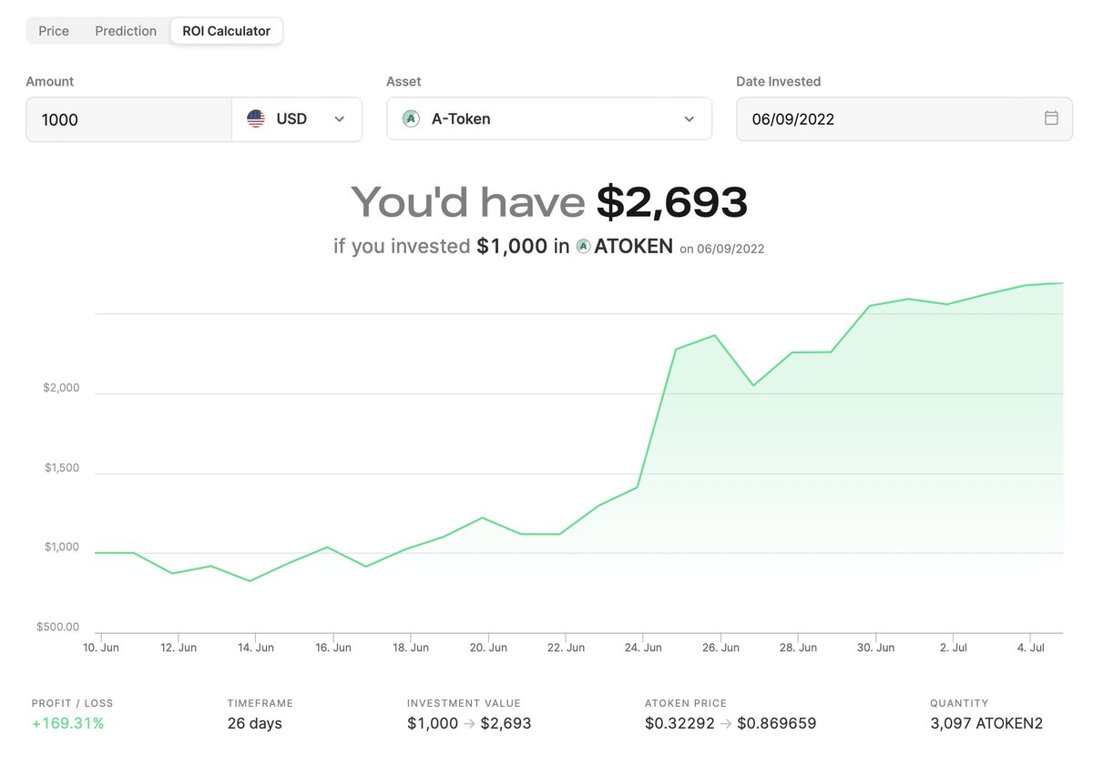Click the 10. Jun x-axis label

click(100, 648)
